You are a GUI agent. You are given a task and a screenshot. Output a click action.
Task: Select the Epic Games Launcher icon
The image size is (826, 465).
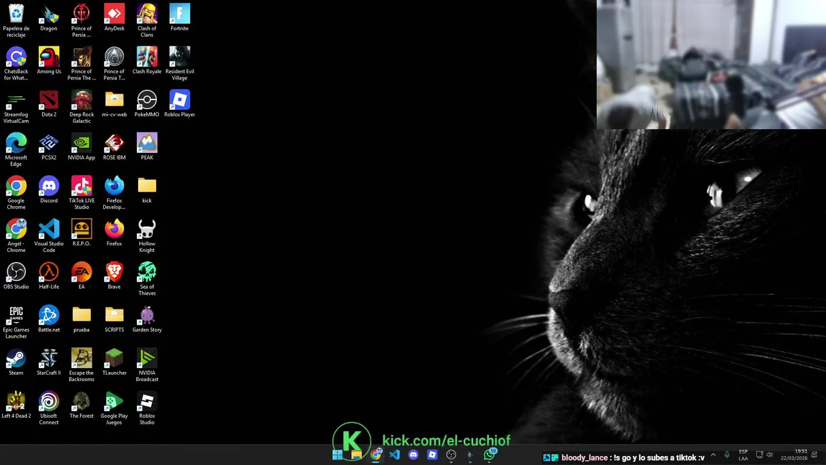coord(16,322)
